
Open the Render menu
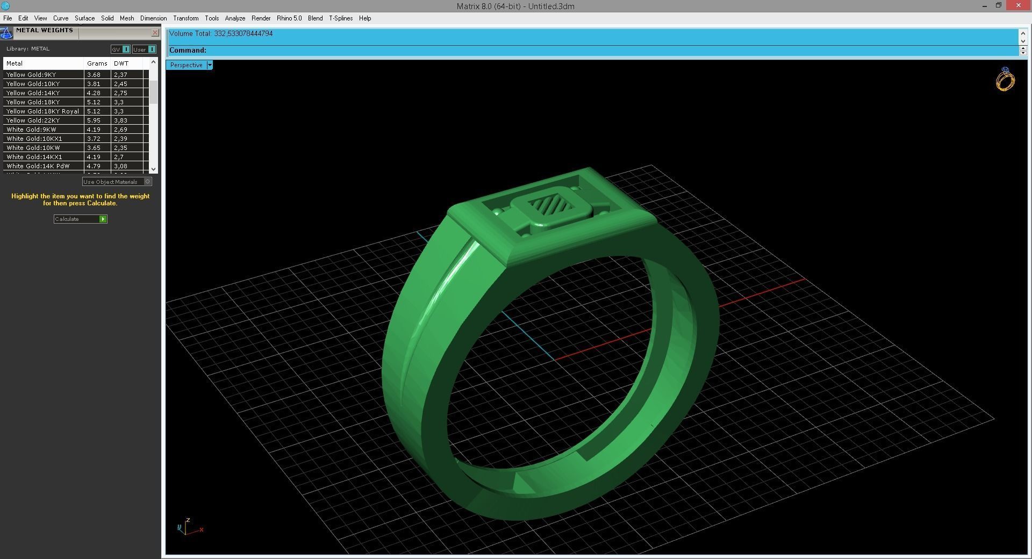click(261, 18)
